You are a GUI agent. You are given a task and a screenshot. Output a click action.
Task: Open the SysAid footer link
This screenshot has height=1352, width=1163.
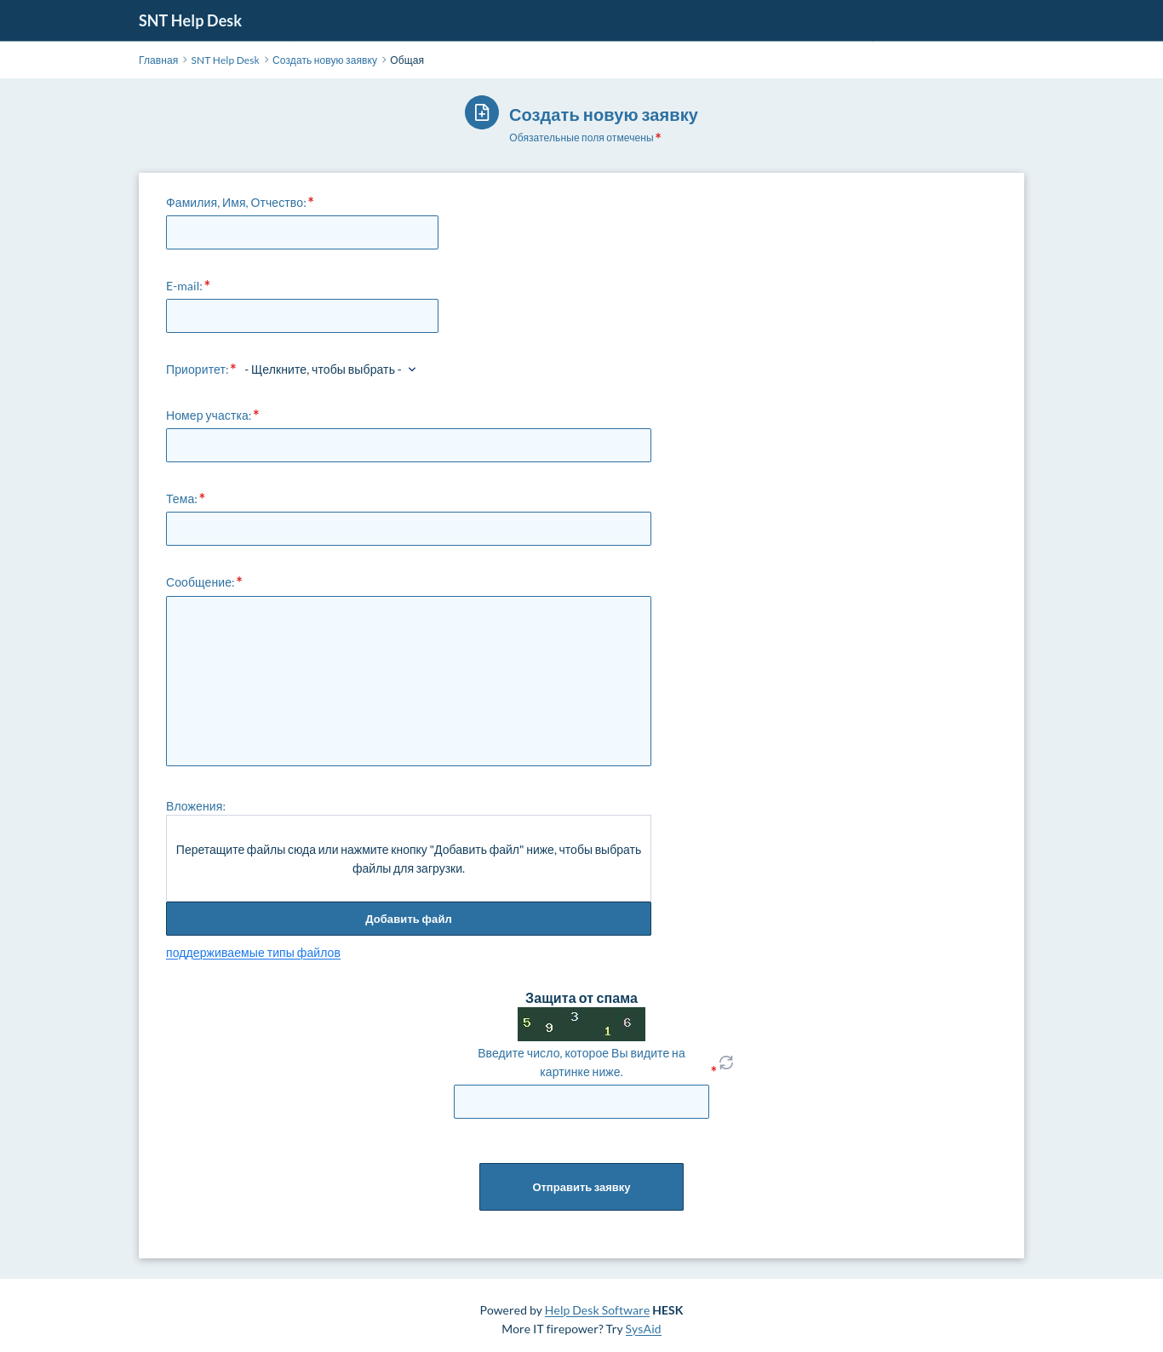643,1329
